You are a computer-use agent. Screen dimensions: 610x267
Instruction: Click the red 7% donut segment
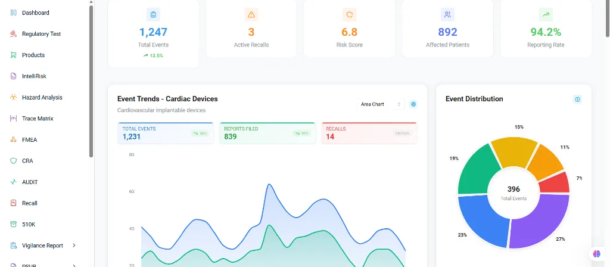click(556, 184)
